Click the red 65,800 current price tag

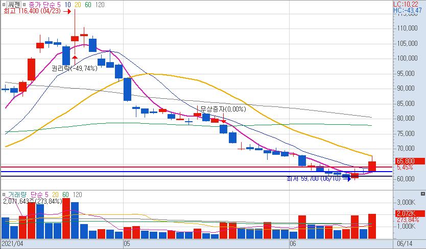click(x=409, y=161)
